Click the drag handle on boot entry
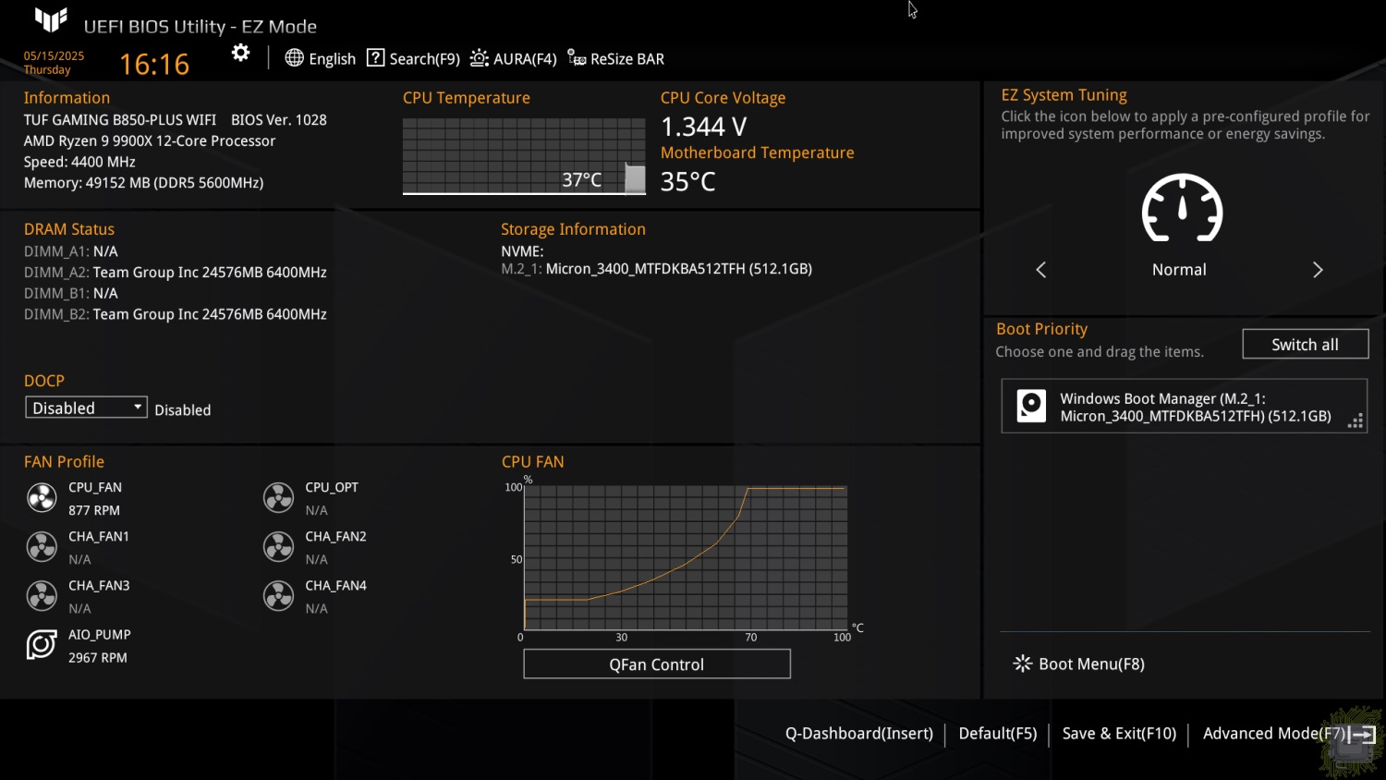Screen dimensions: 1386x780 (x=1356, y=420)
